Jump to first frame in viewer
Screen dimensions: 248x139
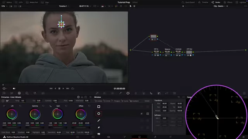(51, 88)
